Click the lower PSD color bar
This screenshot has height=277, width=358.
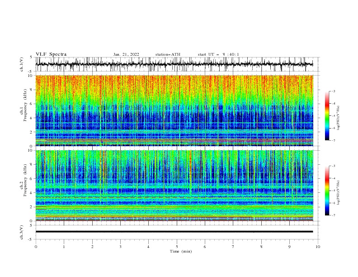click(x=327, y=191)
